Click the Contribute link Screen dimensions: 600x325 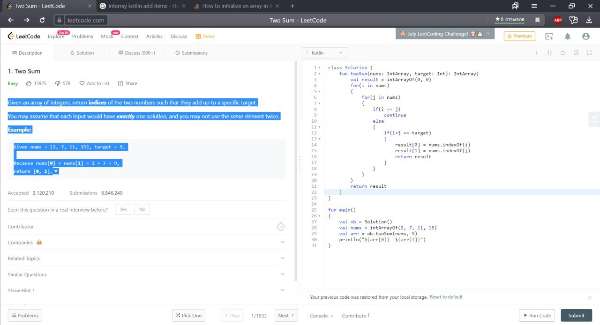pos(355,316)
